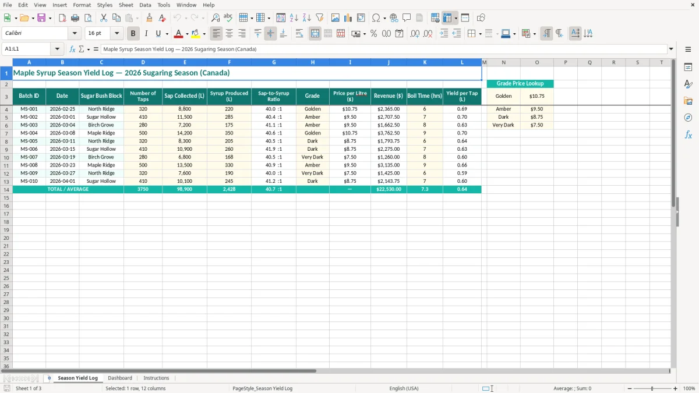Open Find & Replace icon
The height and width of the screenshot is (393, 699).
click(216, 18)
